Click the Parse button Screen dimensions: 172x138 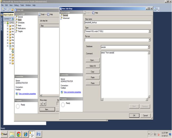click(93, 83)
